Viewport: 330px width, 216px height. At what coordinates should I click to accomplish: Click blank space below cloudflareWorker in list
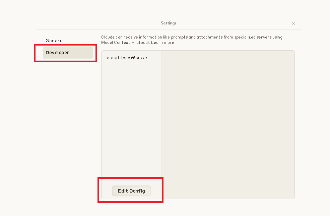(x=131, y=117)
